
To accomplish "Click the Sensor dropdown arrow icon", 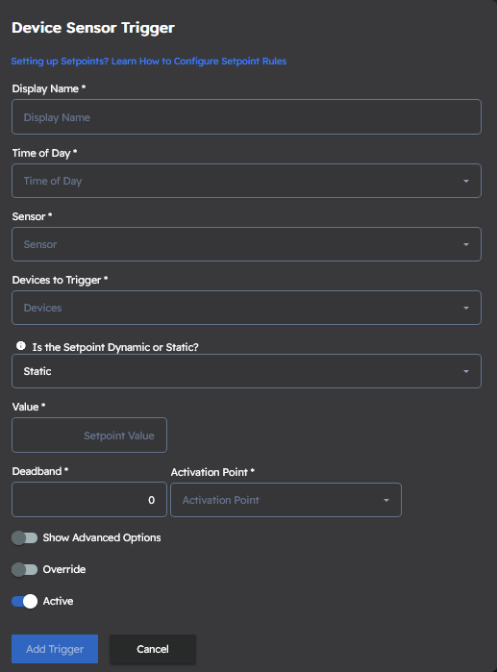I will [x=465, y=244].
